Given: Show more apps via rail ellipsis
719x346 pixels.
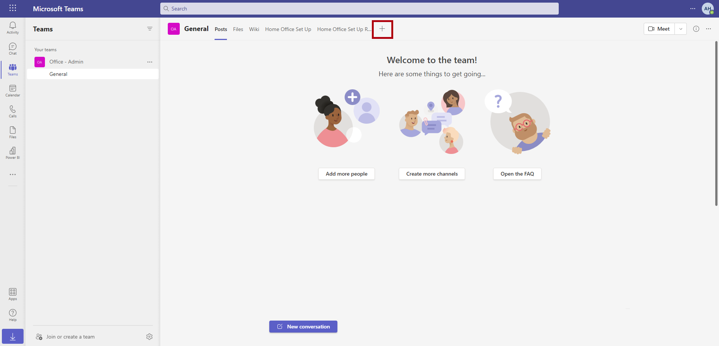Looking at the screenshot, I should point(13,174).
